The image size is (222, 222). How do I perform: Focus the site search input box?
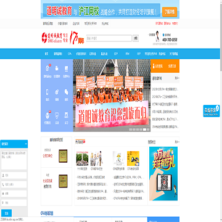click(x=109, y=38)
